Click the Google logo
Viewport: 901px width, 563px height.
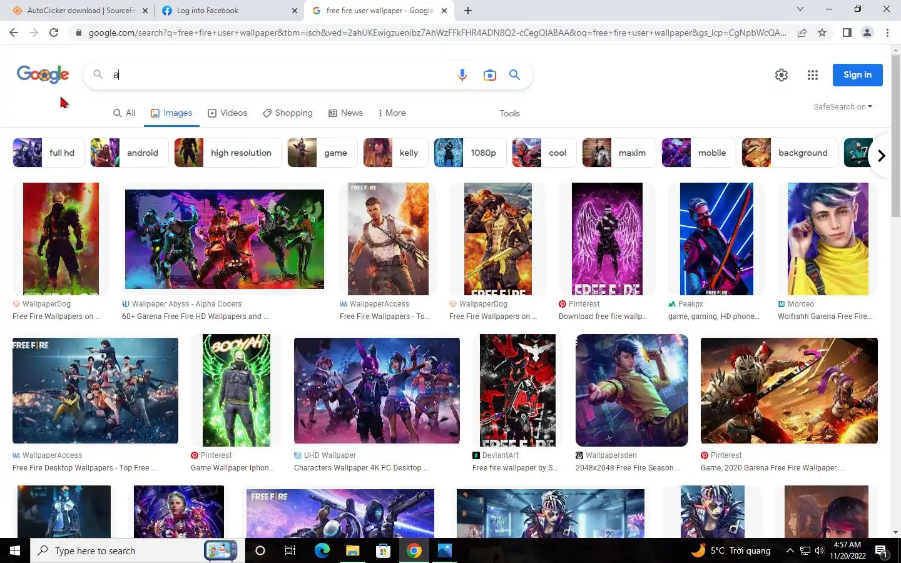tap(43, 74)
